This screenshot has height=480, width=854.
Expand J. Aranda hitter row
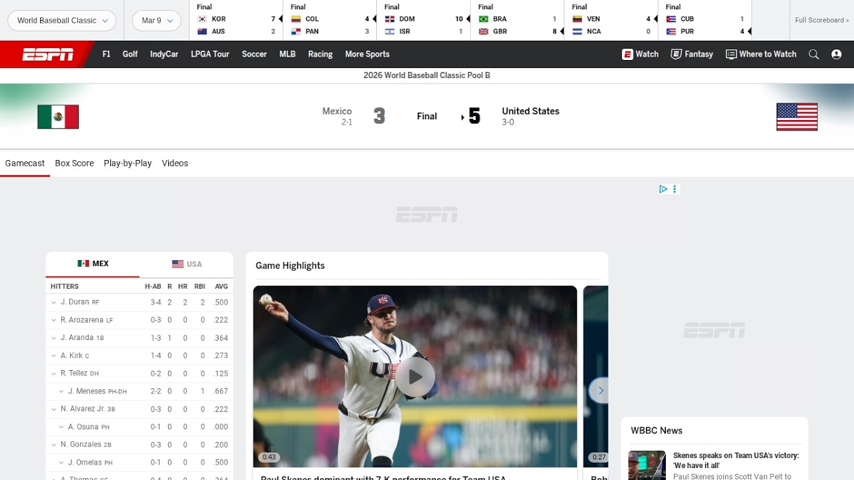[54, 338]
